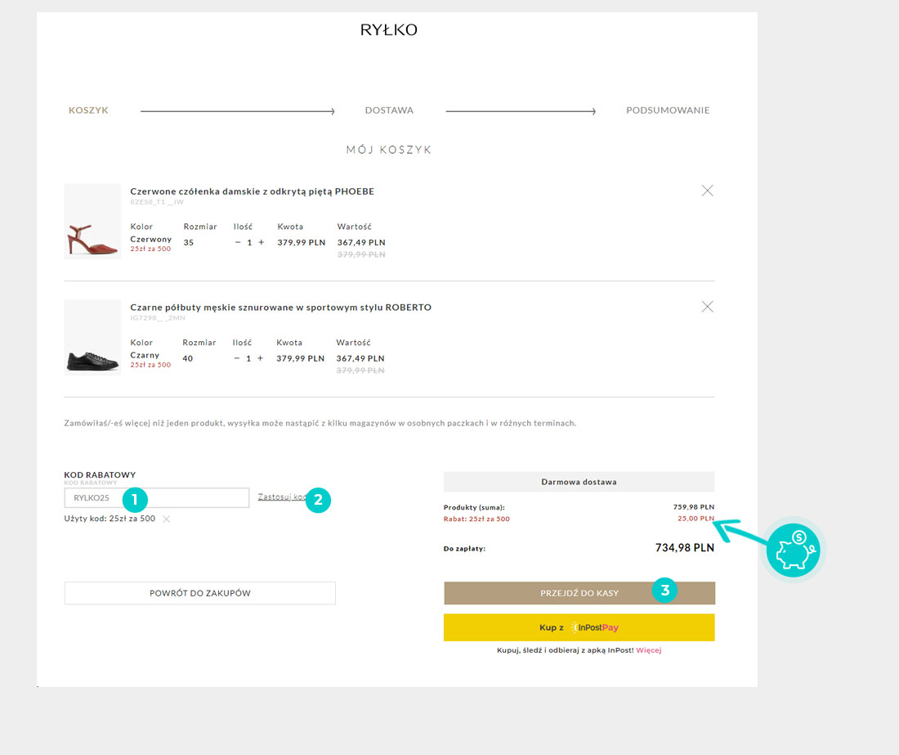Buy with InPost Pay button
The image size is (899, 755).
[x=579, y=627]
